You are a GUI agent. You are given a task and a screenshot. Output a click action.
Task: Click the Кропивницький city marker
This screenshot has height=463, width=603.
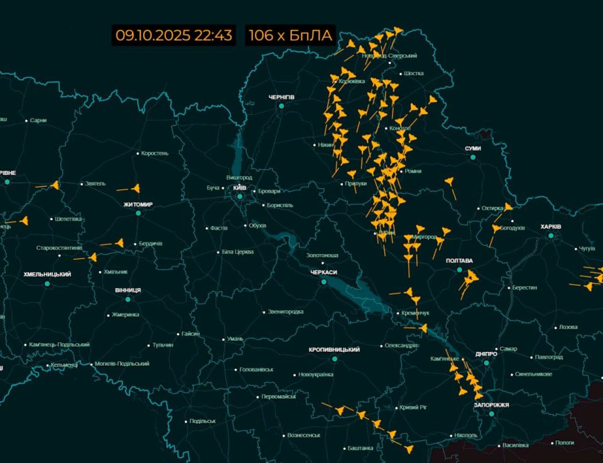pos(334,358)
